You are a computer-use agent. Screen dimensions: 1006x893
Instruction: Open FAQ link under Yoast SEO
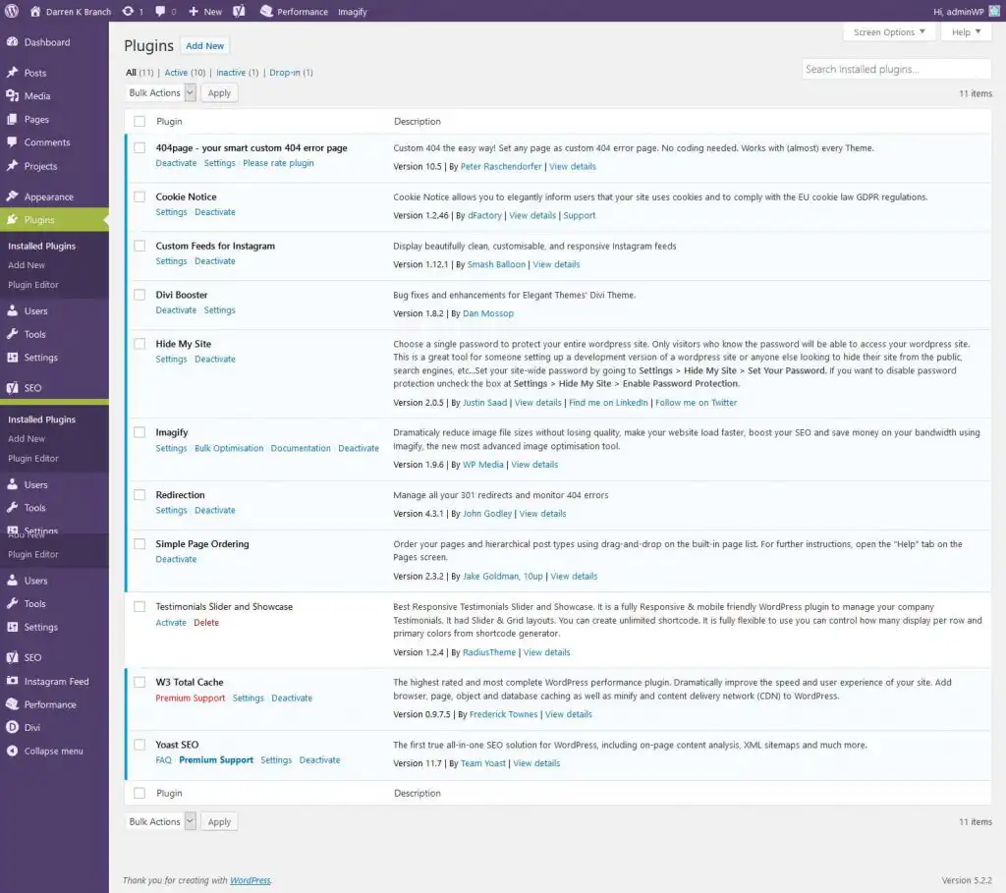pyautogui.click(x=164, y=760)
